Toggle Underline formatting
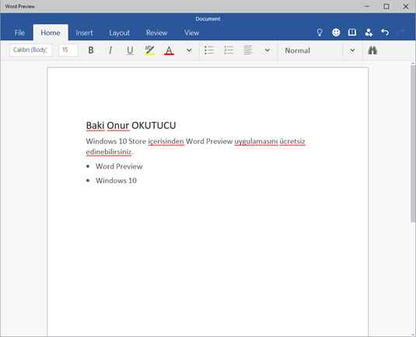 [x=130, y=50]
